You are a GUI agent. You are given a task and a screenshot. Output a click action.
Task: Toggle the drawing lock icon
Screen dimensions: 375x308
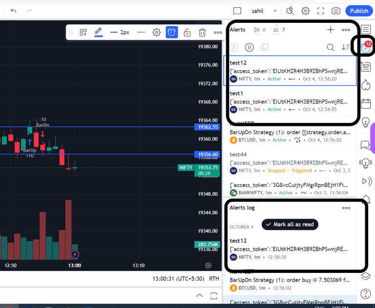click(187, 33)
